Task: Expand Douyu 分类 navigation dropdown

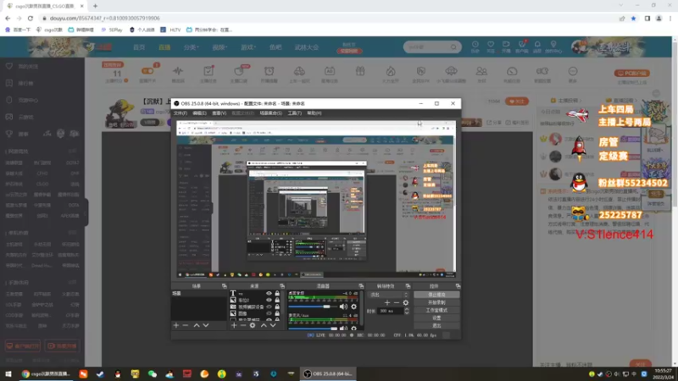Action: 191,47
